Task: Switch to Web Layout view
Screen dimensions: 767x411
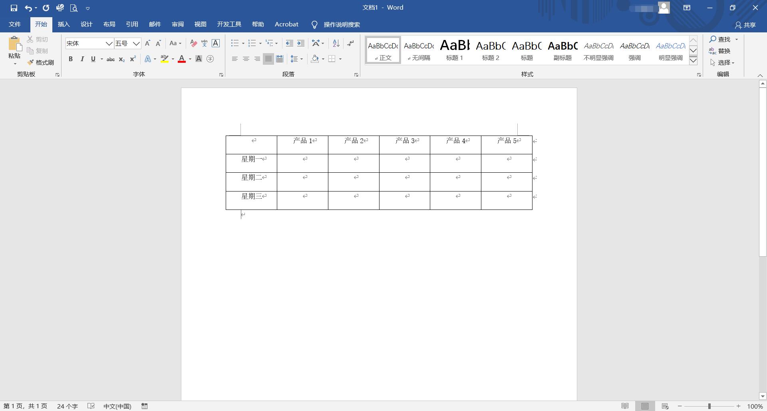Action: pyautogui.click(x=665, y=406)
